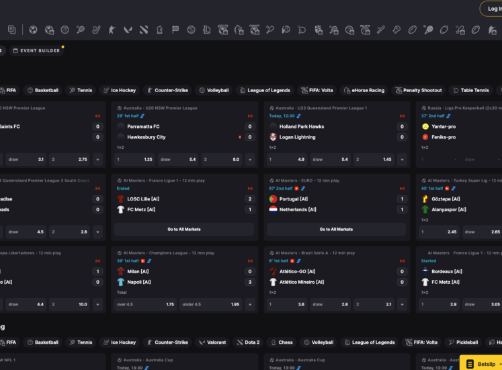Image resolution: width=502 pixels, height=370 pixels.
Task: Select the eHorse Racing filter chip
Action: point(364,90)
